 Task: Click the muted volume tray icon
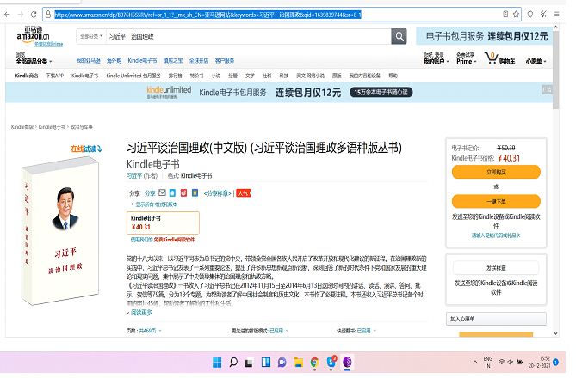coord(511,363)
